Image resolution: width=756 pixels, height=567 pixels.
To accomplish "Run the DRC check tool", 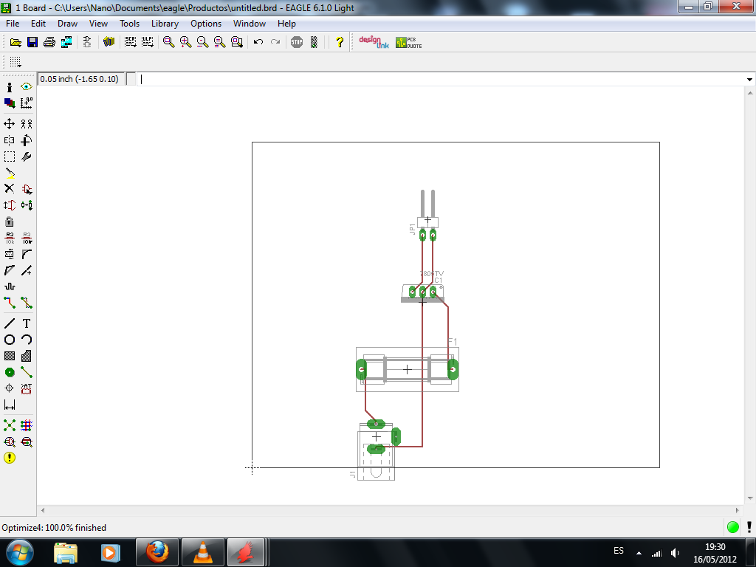I will click(9, 441).
